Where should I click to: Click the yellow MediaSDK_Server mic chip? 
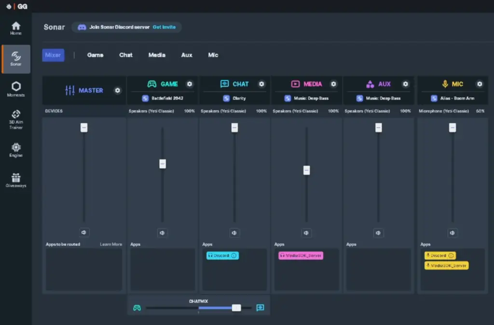pos(446,266)
